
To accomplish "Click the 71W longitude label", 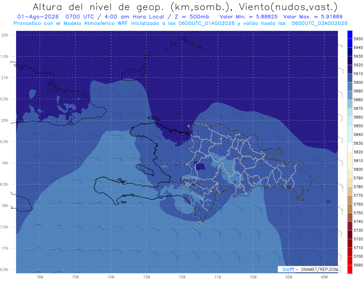I will (218, 277).
